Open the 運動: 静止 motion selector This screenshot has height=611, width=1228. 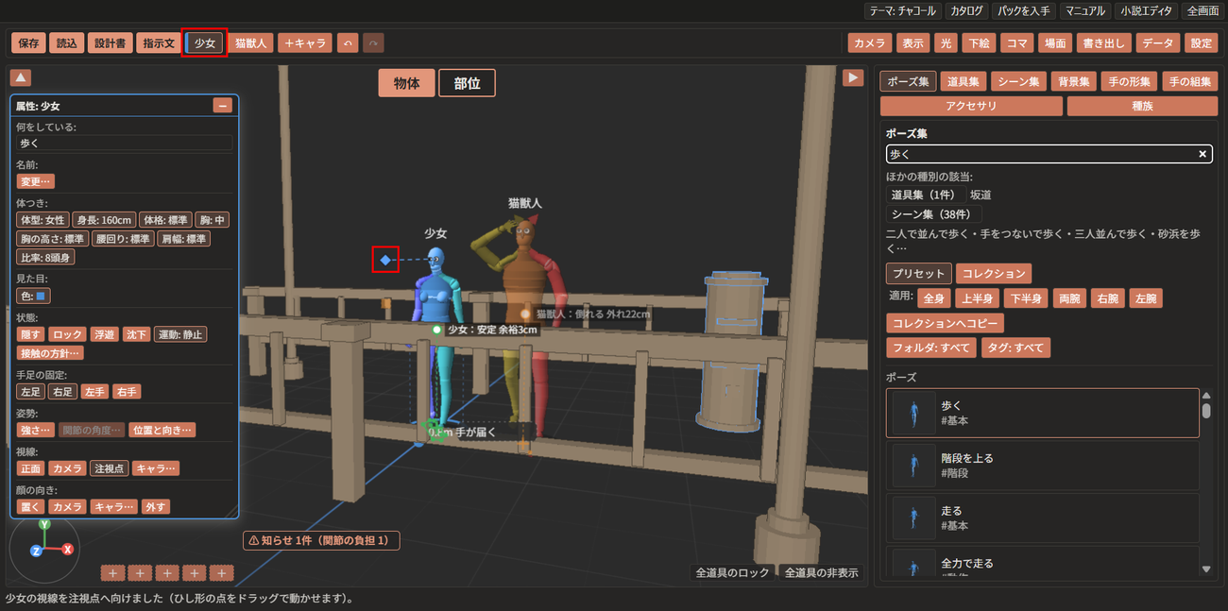pos(180,334)
